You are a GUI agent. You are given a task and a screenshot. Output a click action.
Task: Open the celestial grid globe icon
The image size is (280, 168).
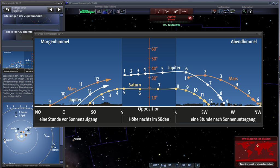[221, 11]
